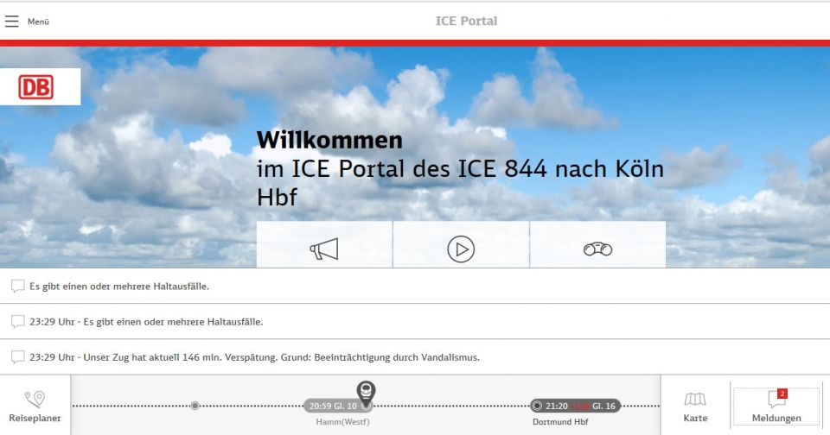The width and height of the screenshot is (830, 435).
Task: Open the Reiseplaner button
Action: [x=35, y=406]
